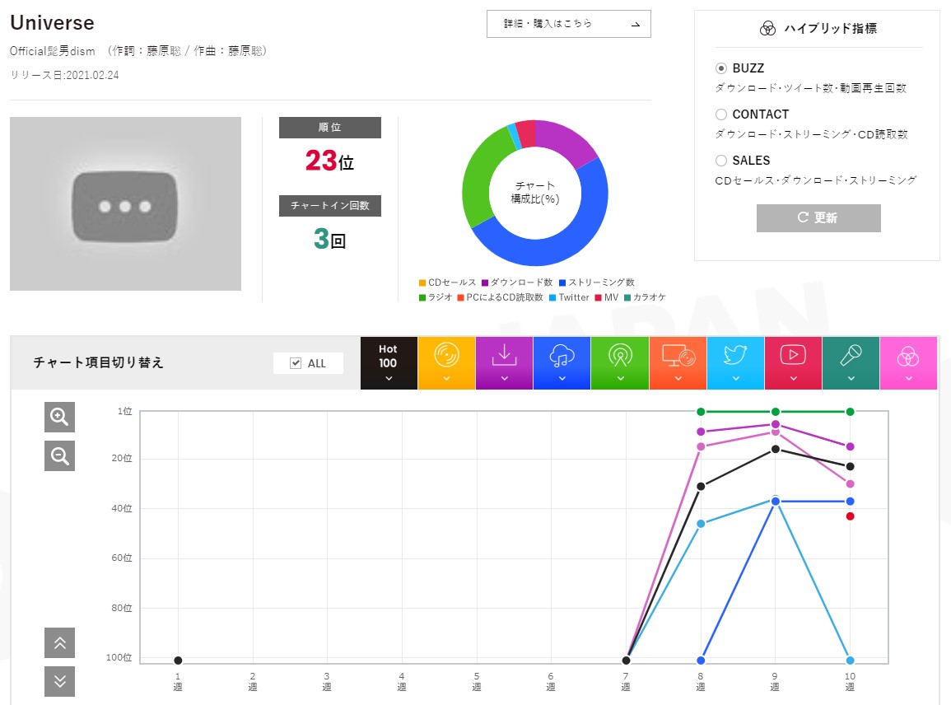Click the red MV data point at week 10
Viewport: 951px width, 705px height.
(851, 516)
